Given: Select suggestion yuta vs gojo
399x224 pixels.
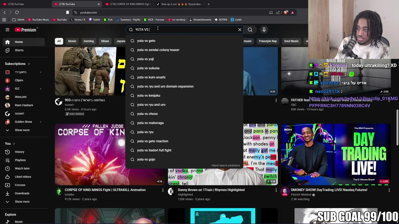Looking at the screenshot, I should (x=184, y=159).
